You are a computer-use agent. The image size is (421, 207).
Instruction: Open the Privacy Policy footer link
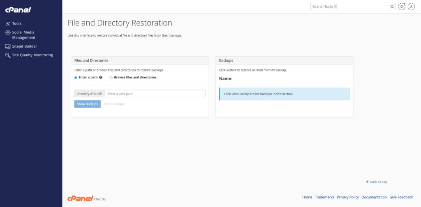(348, 197)
